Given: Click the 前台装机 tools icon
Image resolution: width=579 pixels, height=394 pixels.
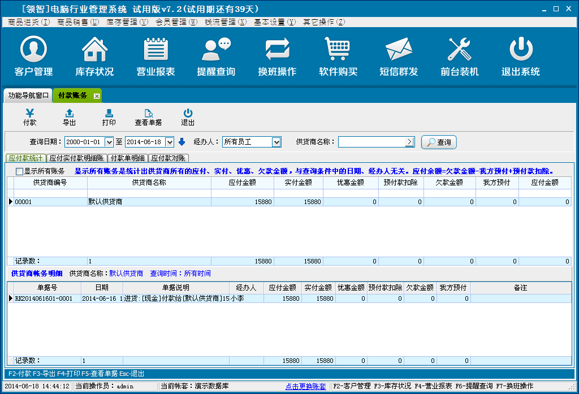Looking at the screenshot, I should pos(459,50).
